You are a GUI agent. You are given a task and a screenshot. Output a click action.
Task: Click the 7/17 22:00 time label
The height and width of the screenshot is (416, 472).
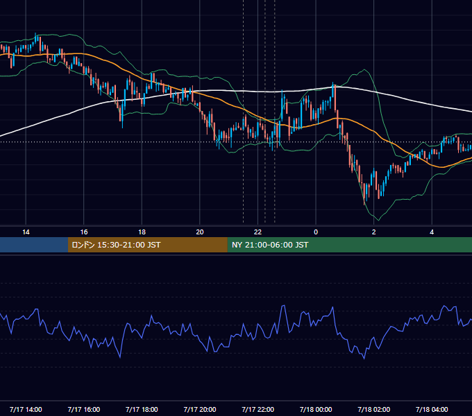point(258,409)
